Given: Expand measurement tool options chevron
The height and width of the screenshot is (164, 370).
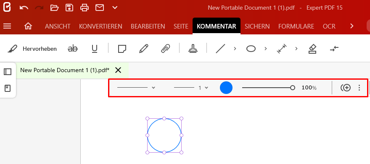Looking at the screenshot, I should tap(296, 49).
